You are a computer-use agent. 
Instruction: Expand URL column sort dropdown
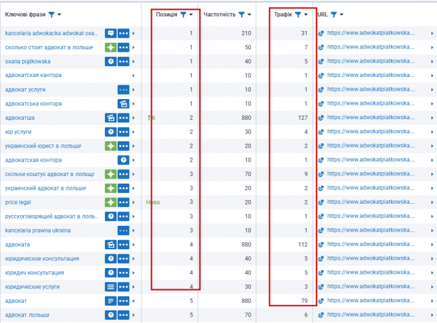(x=342, y=15)
